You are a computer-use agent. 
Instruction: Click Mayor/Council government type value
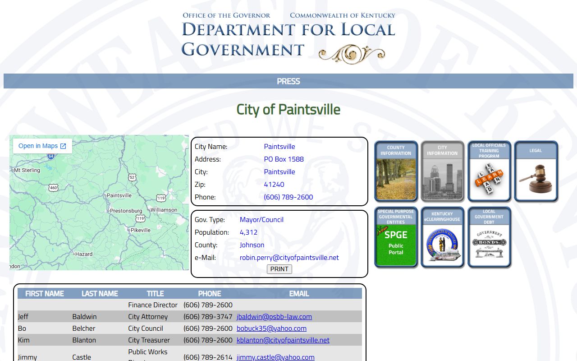[261, 220]
